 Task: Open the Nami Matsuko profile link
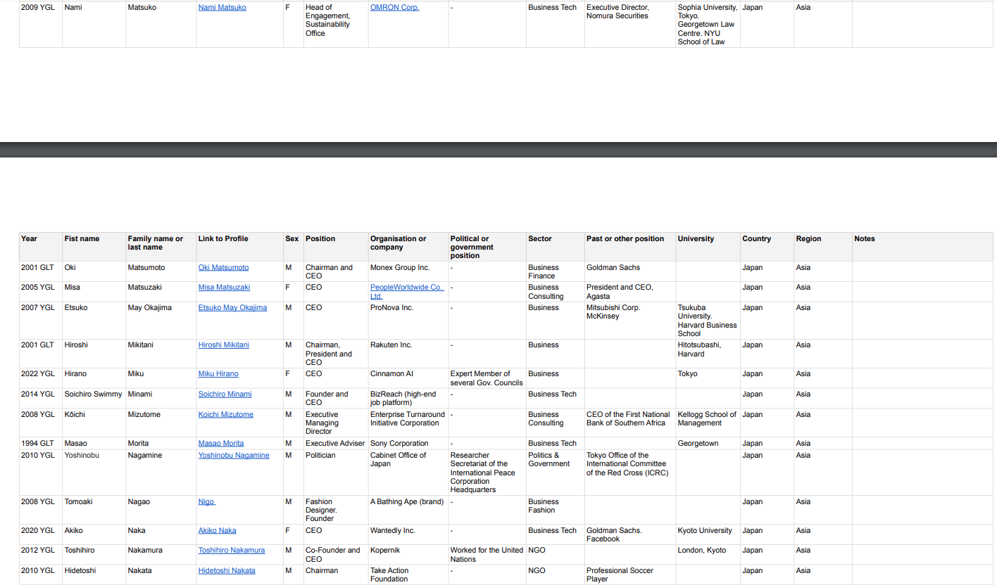(x=222, y=8)
